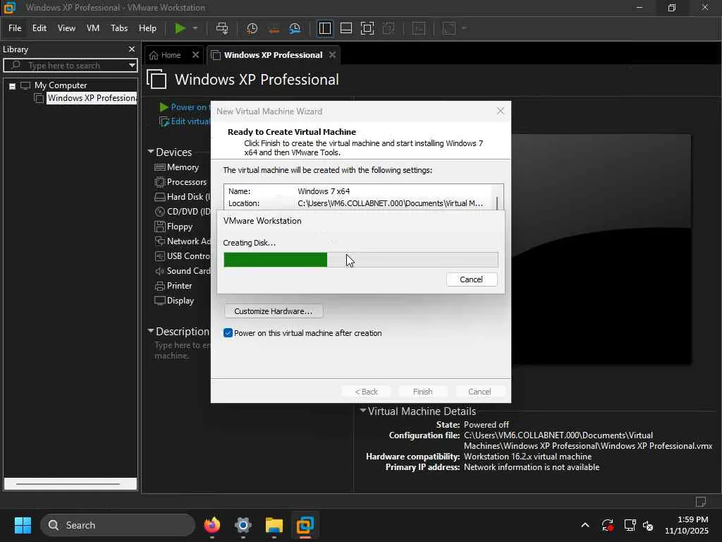Open the power options dropdown arrow
Image resolution: width=722 pixels, height=542 pixels.
pos(195,28)
